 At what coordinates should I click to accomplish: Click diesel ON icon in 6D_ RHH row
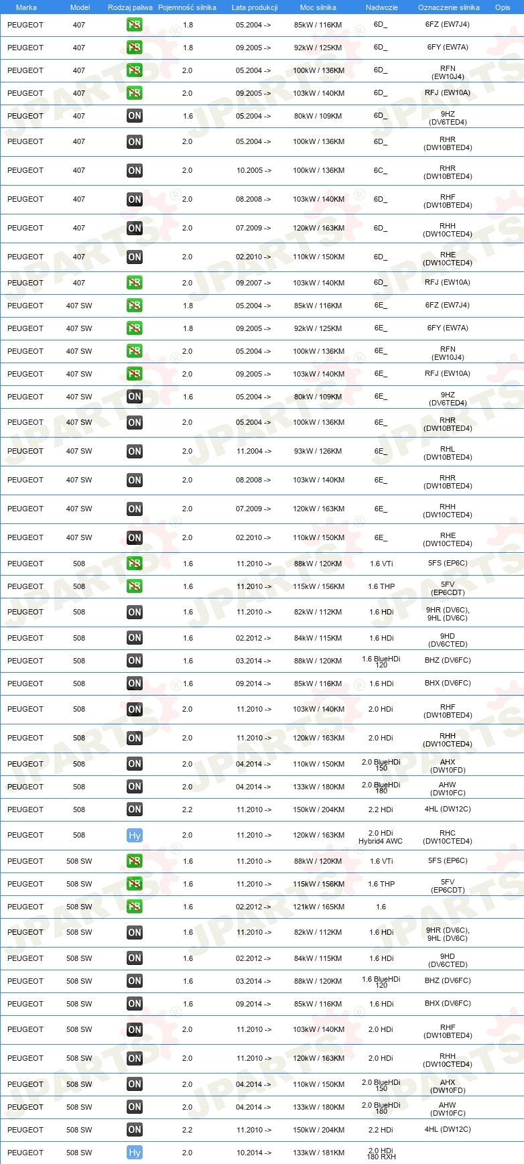tap(134, 229)
